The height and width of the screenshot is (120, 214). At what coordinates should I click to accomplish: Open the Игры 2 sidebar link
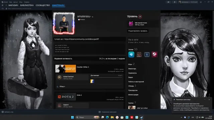point(131,64)
